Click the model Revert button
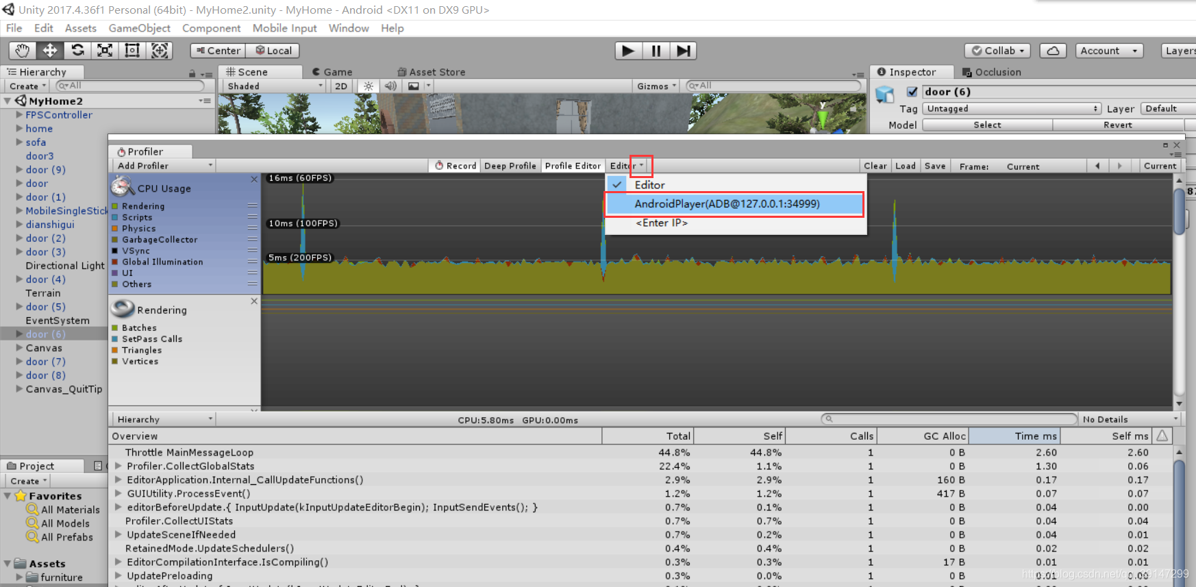 click(1118, 125)
